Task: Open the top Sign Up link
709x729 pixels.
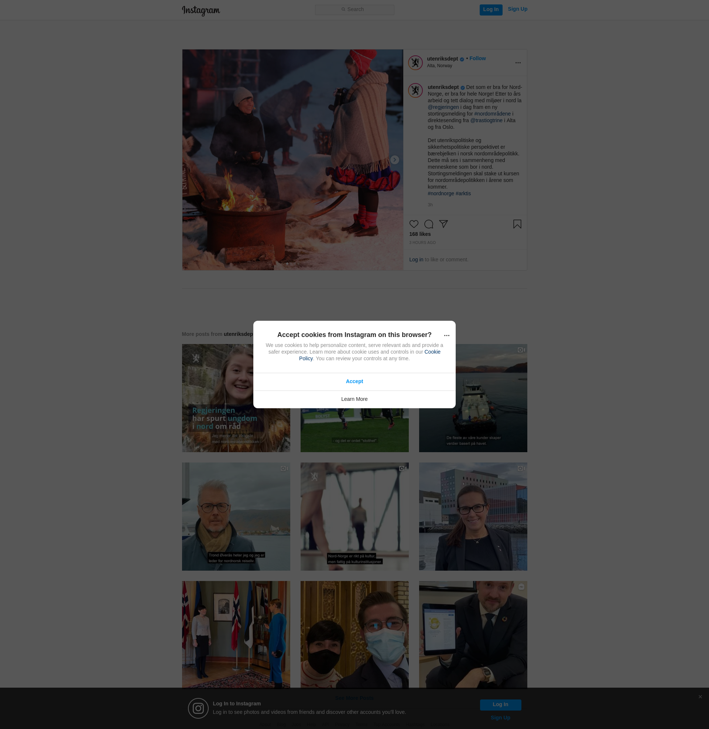Action: pyautogui.click(x=517, y=9)
